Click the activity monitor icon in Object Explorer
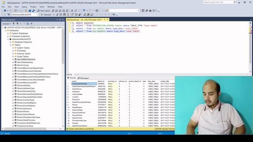The width and height of the screenshot is (253, 142). coord(32,24)
